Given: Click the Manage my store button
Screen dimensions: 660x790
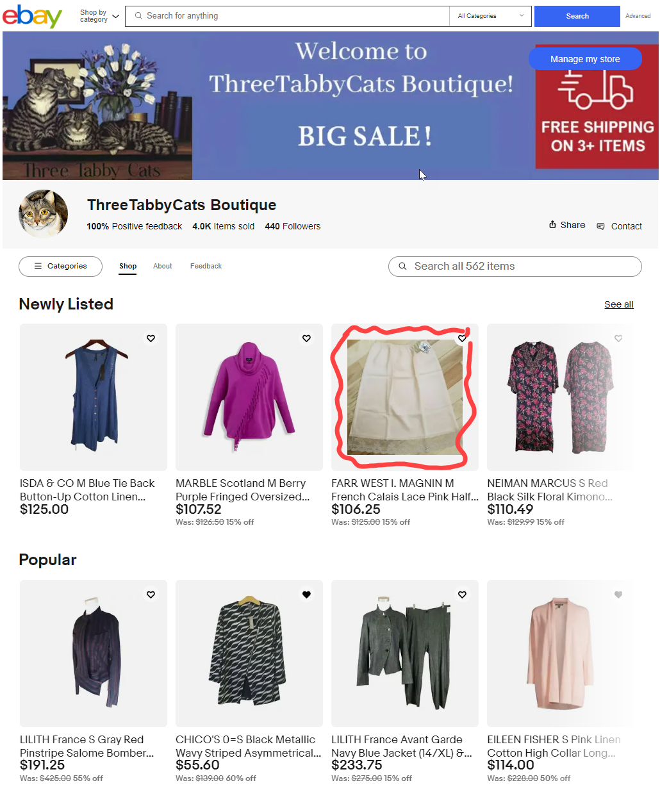Looking at the screenshot, I should pyautogui.click(x=585, y=59).
